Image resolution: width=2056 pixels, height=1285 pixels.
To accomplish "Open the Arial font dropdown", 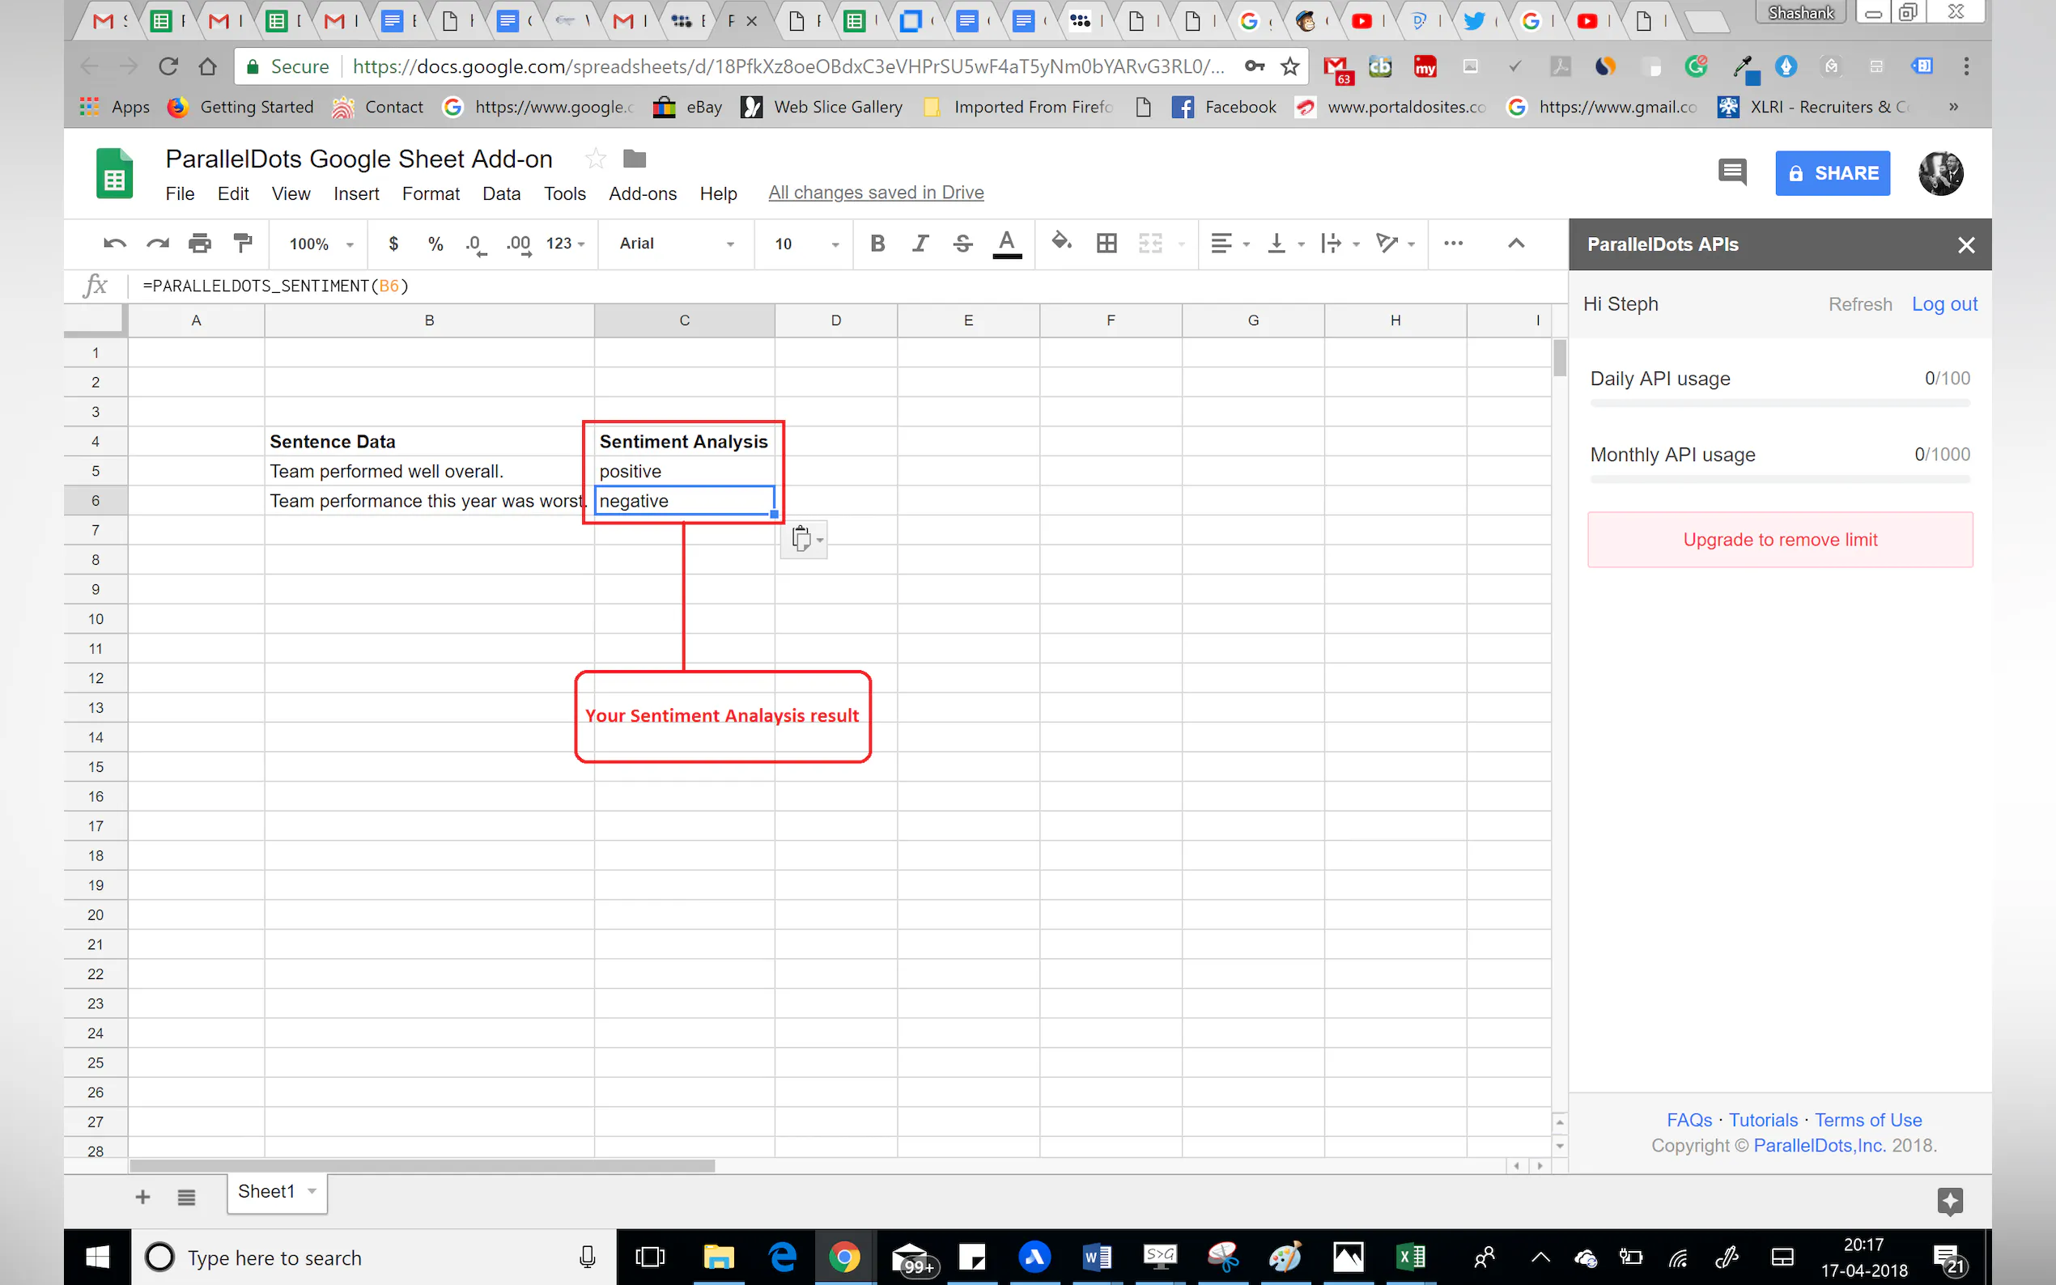I will click(x=676, y=244).
